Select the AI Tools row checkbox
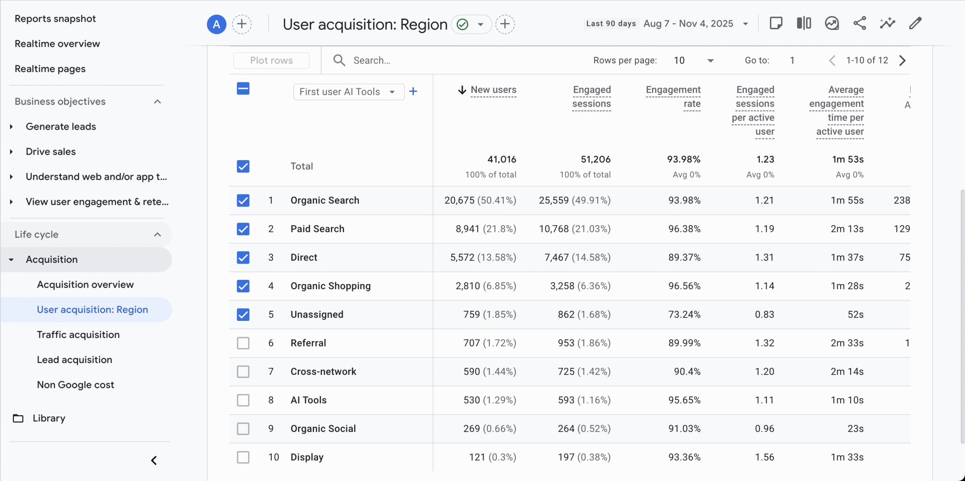This screenshot has height=481, width=965. click(x=243, y=400)
